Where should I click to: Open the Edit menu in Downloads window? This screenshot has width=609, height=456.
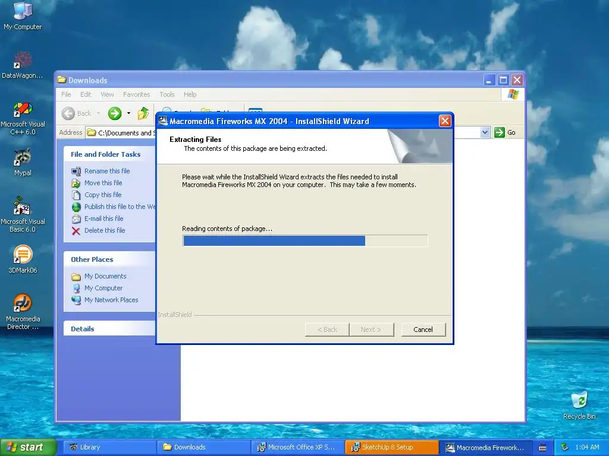tap(86, 94)
